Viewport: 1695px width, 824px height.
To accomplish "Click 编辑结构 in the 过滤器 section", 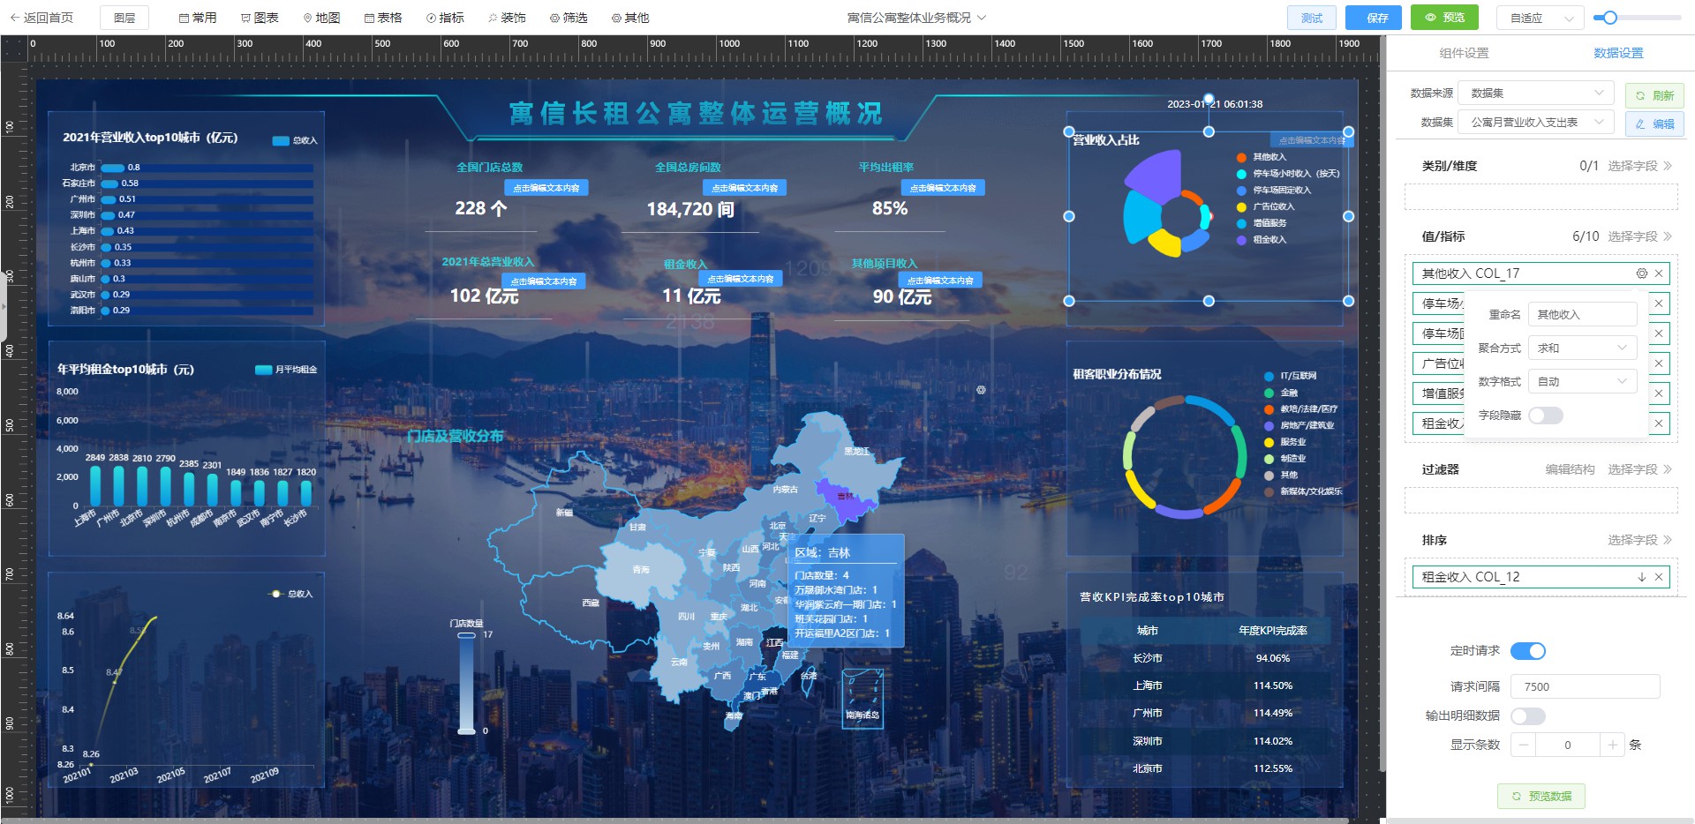I will click(1570, 469).
